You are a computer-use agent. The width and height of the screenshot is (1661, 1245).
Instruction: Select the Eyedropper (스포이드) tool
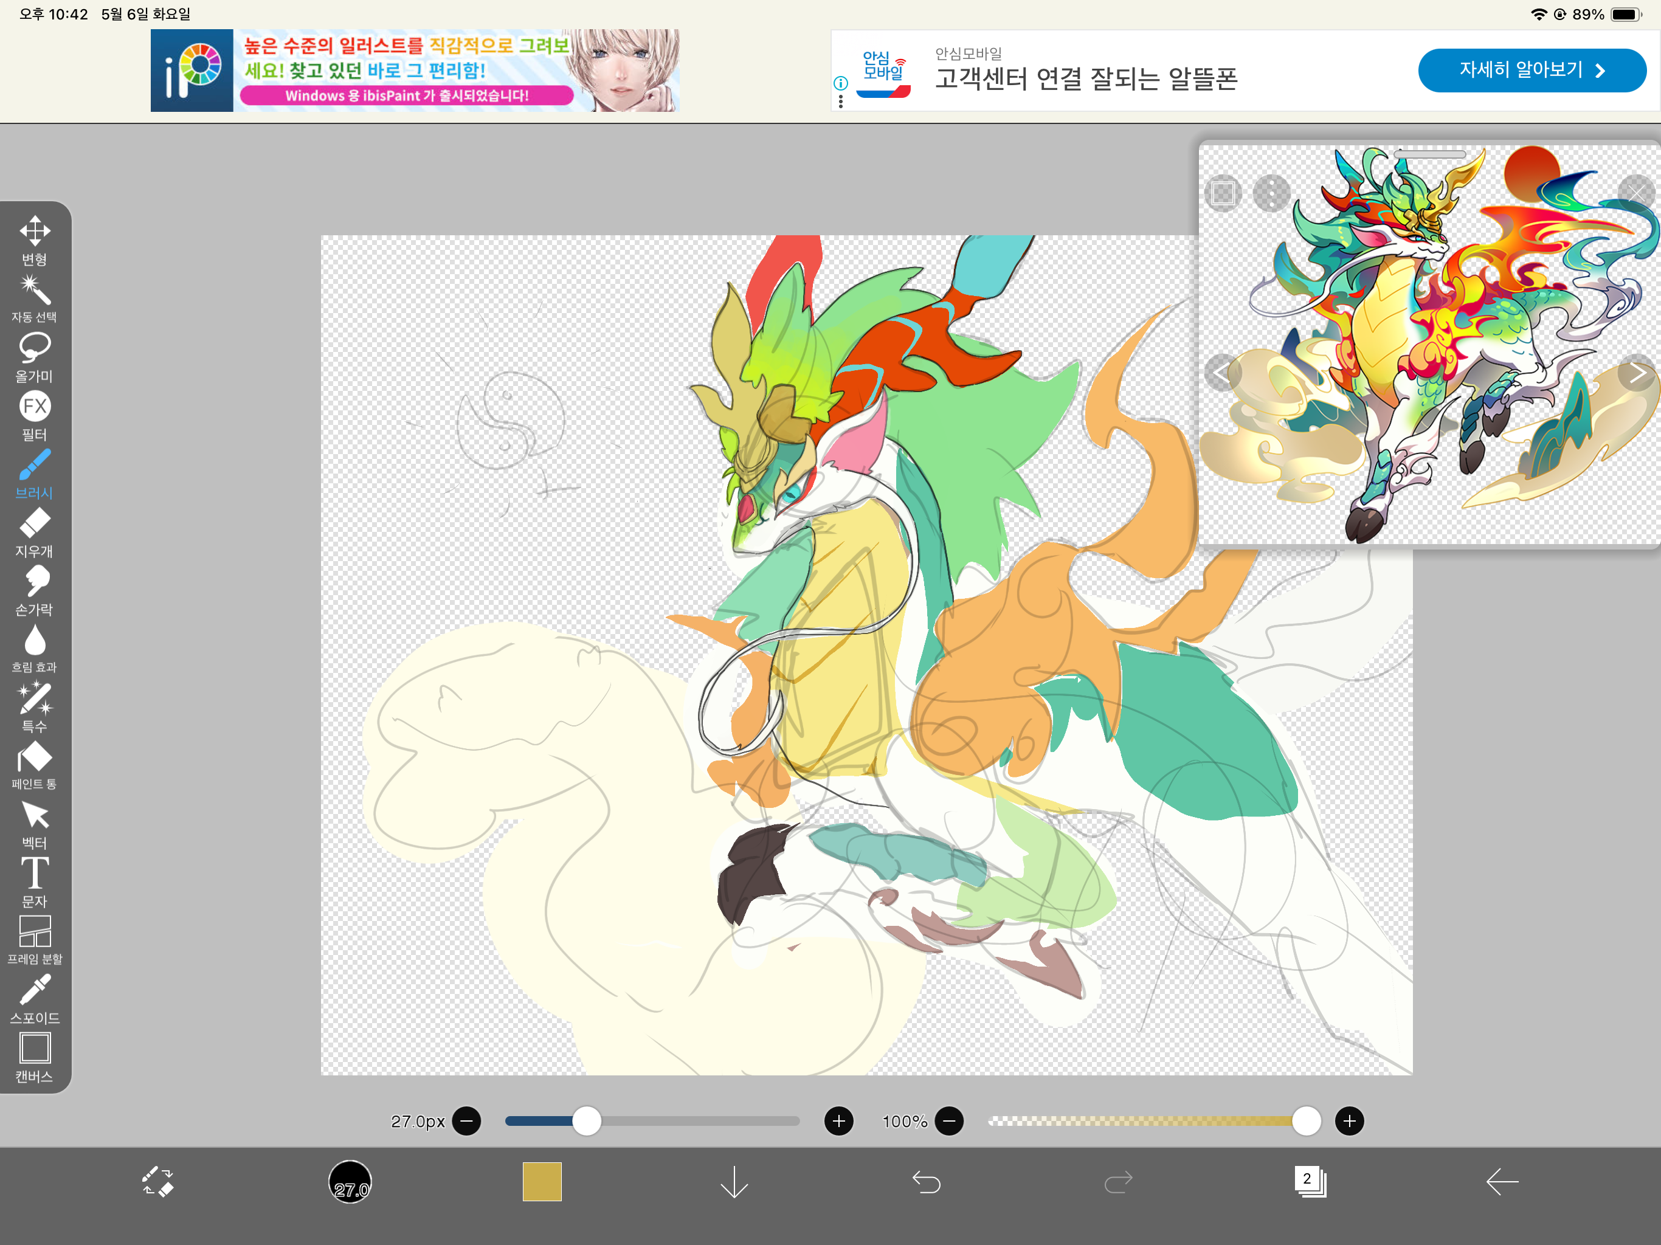(35, 1000)
